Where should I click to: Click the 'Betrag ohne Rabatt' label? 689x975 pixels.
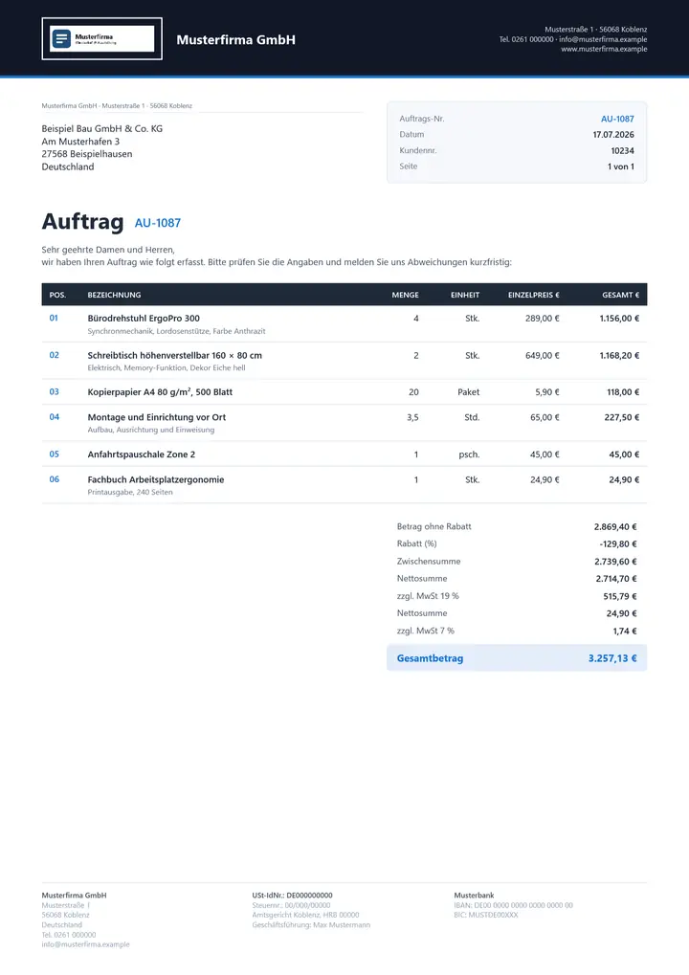pos(434,526)
